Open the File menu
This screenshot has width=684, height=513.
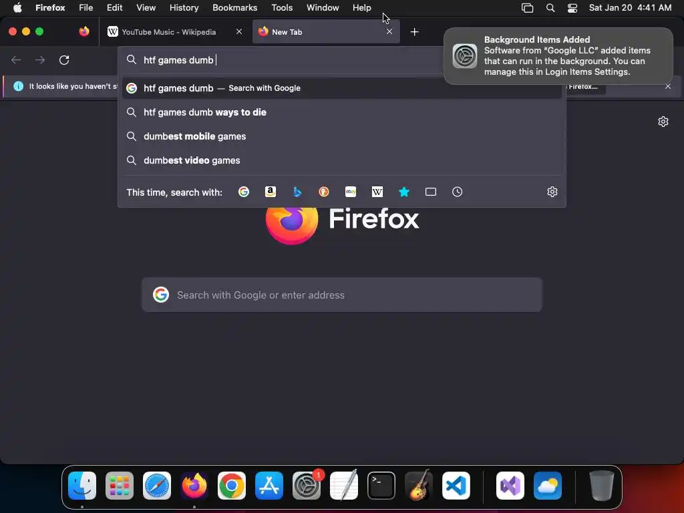pos(86,7)
